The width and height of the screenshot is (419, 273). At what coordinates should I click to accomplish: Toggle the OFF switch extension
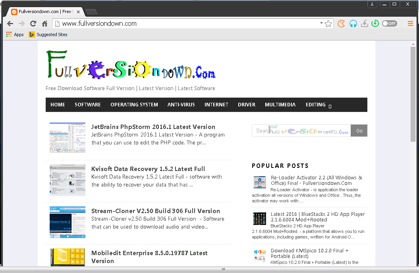click(x=389, y=23)
